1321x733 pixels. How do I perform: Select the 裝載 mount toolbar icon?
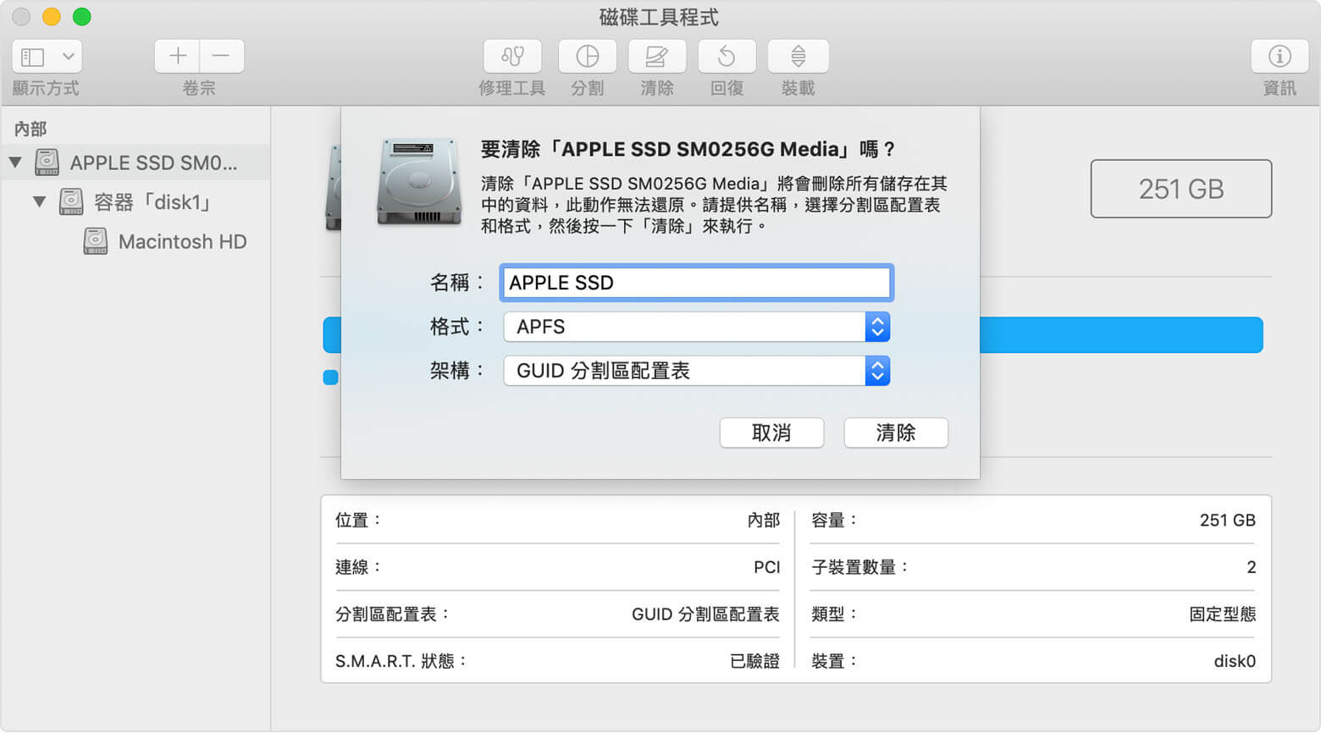[798, 57]
